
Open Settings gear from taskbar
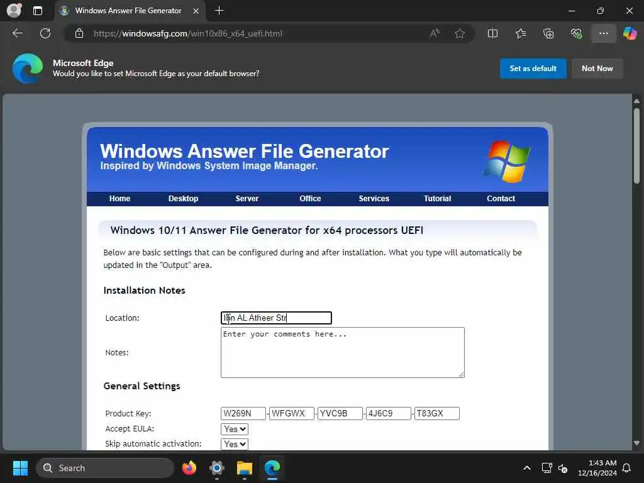click(x=217, y=468)
